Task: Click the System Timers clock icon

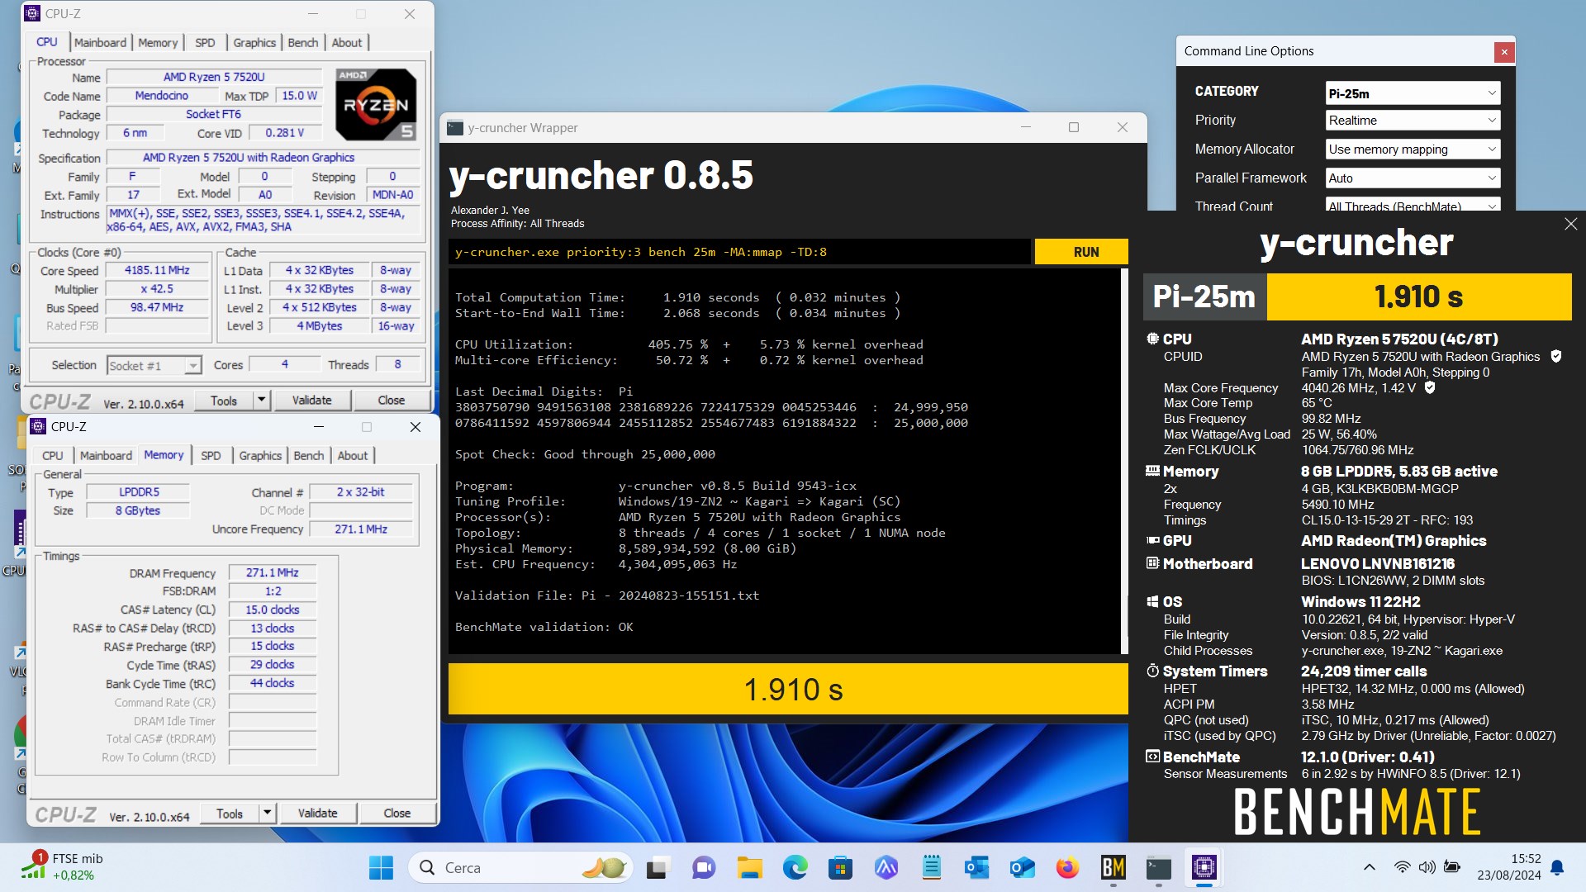Action: 1153,671
